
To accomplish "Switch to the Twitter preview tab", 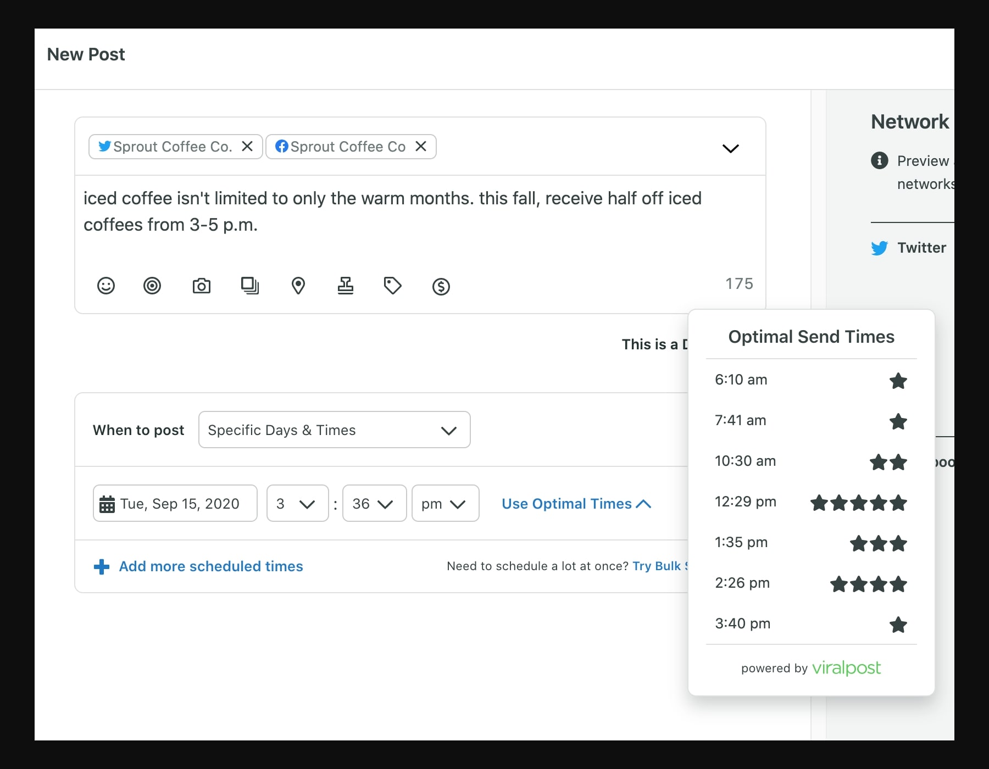I will (922, 248).
